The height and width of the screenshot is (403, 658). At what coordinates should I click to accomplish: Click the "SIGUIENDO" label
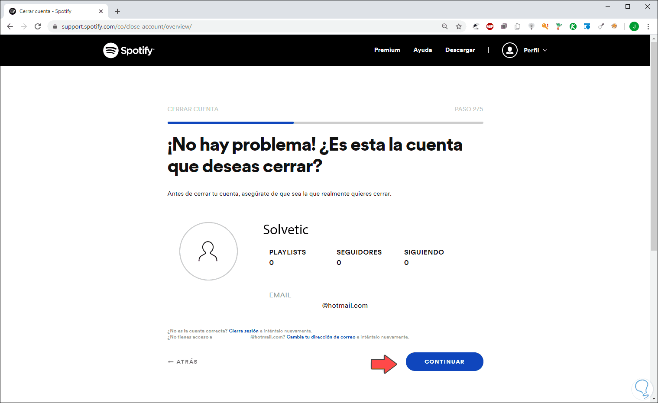pyautogui.click(x=424, y=252)
